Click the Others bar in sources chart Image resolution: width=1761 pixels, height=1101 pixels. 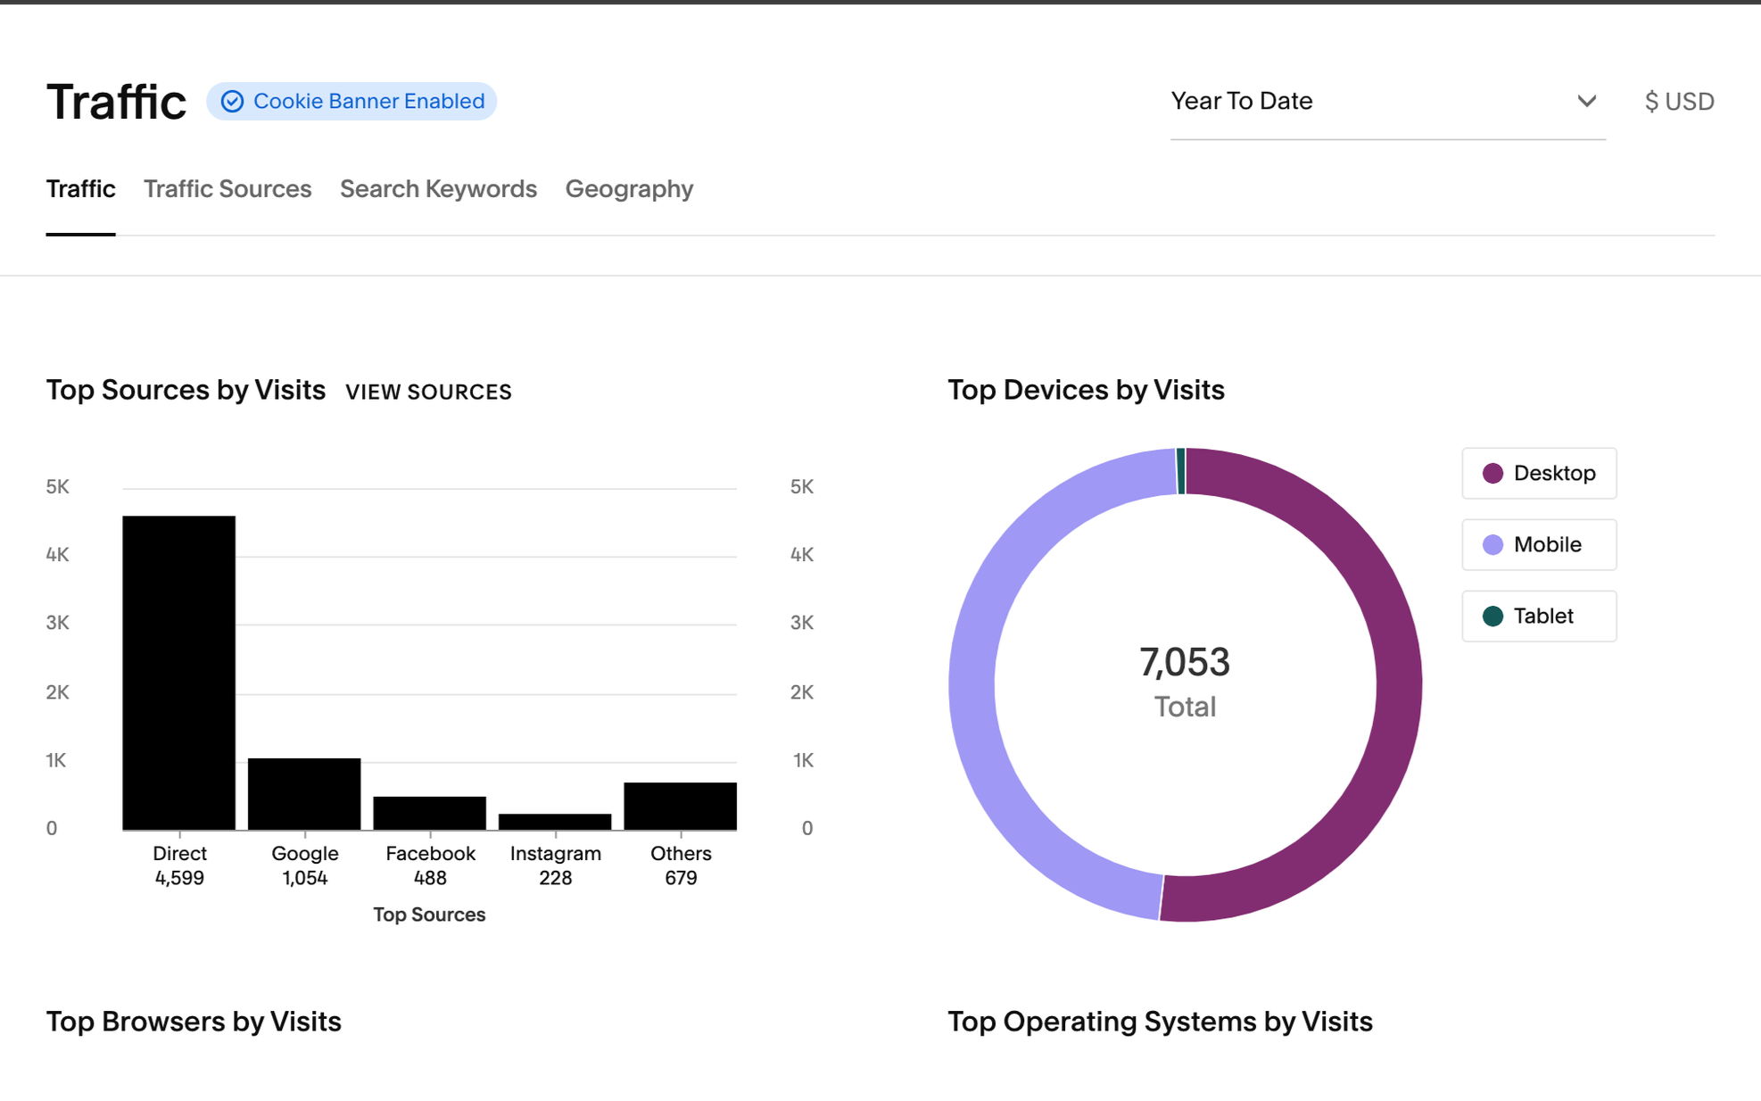(x=680, y=807)
